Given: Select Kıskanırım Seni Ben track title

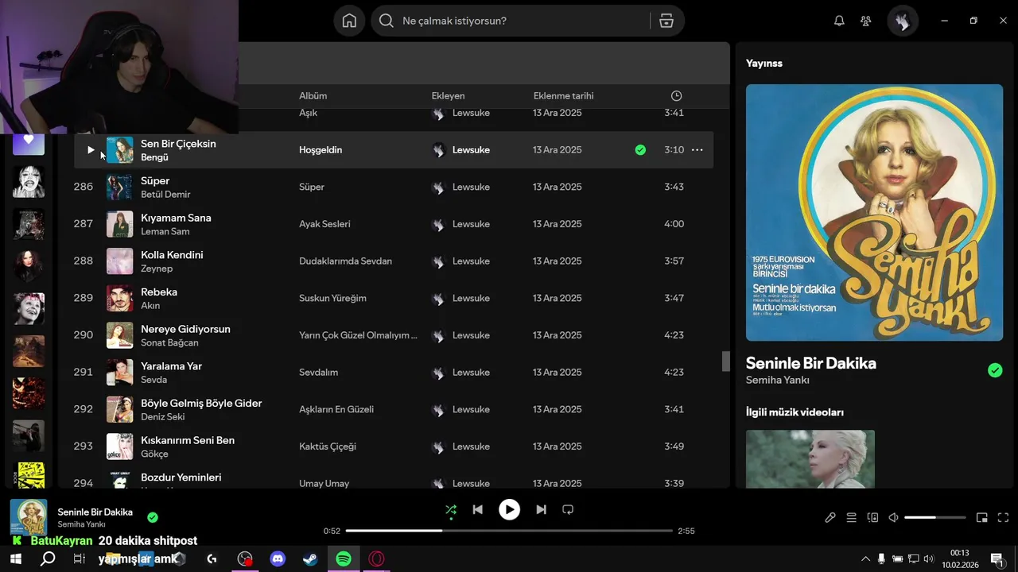Looking at the screenshot, I should point(188,440).
